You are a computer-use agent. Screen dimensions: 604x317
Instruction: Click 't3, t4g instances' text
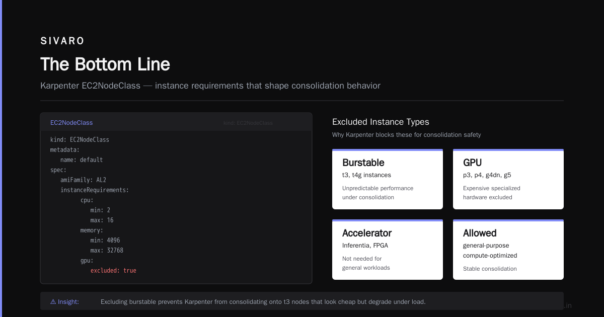click(x=366, y=175)
